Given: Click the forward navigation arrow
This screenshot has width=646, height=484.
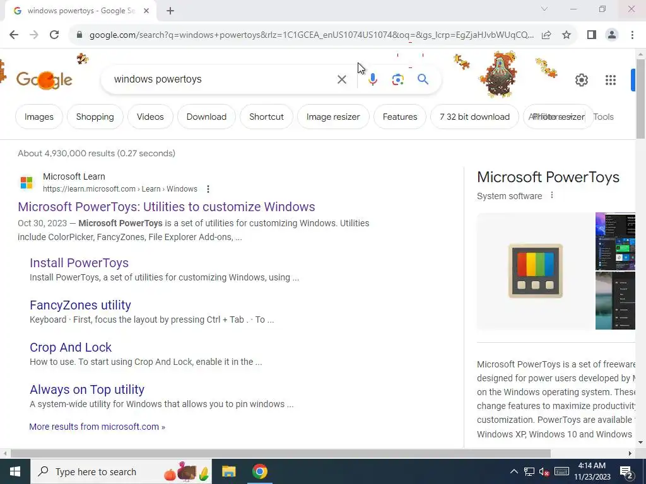Looking at the screenshot, I should tap(34, 35).
